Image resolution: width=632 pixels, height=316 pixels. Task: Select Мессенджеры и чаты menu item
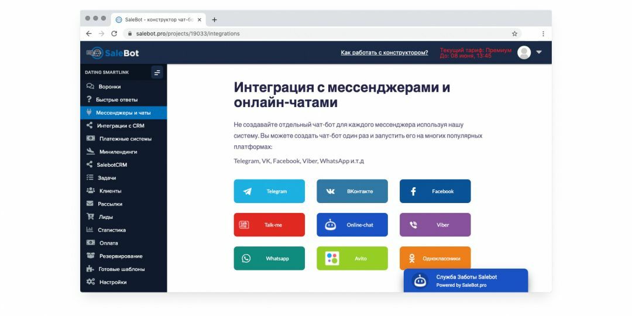click(123, 113)
